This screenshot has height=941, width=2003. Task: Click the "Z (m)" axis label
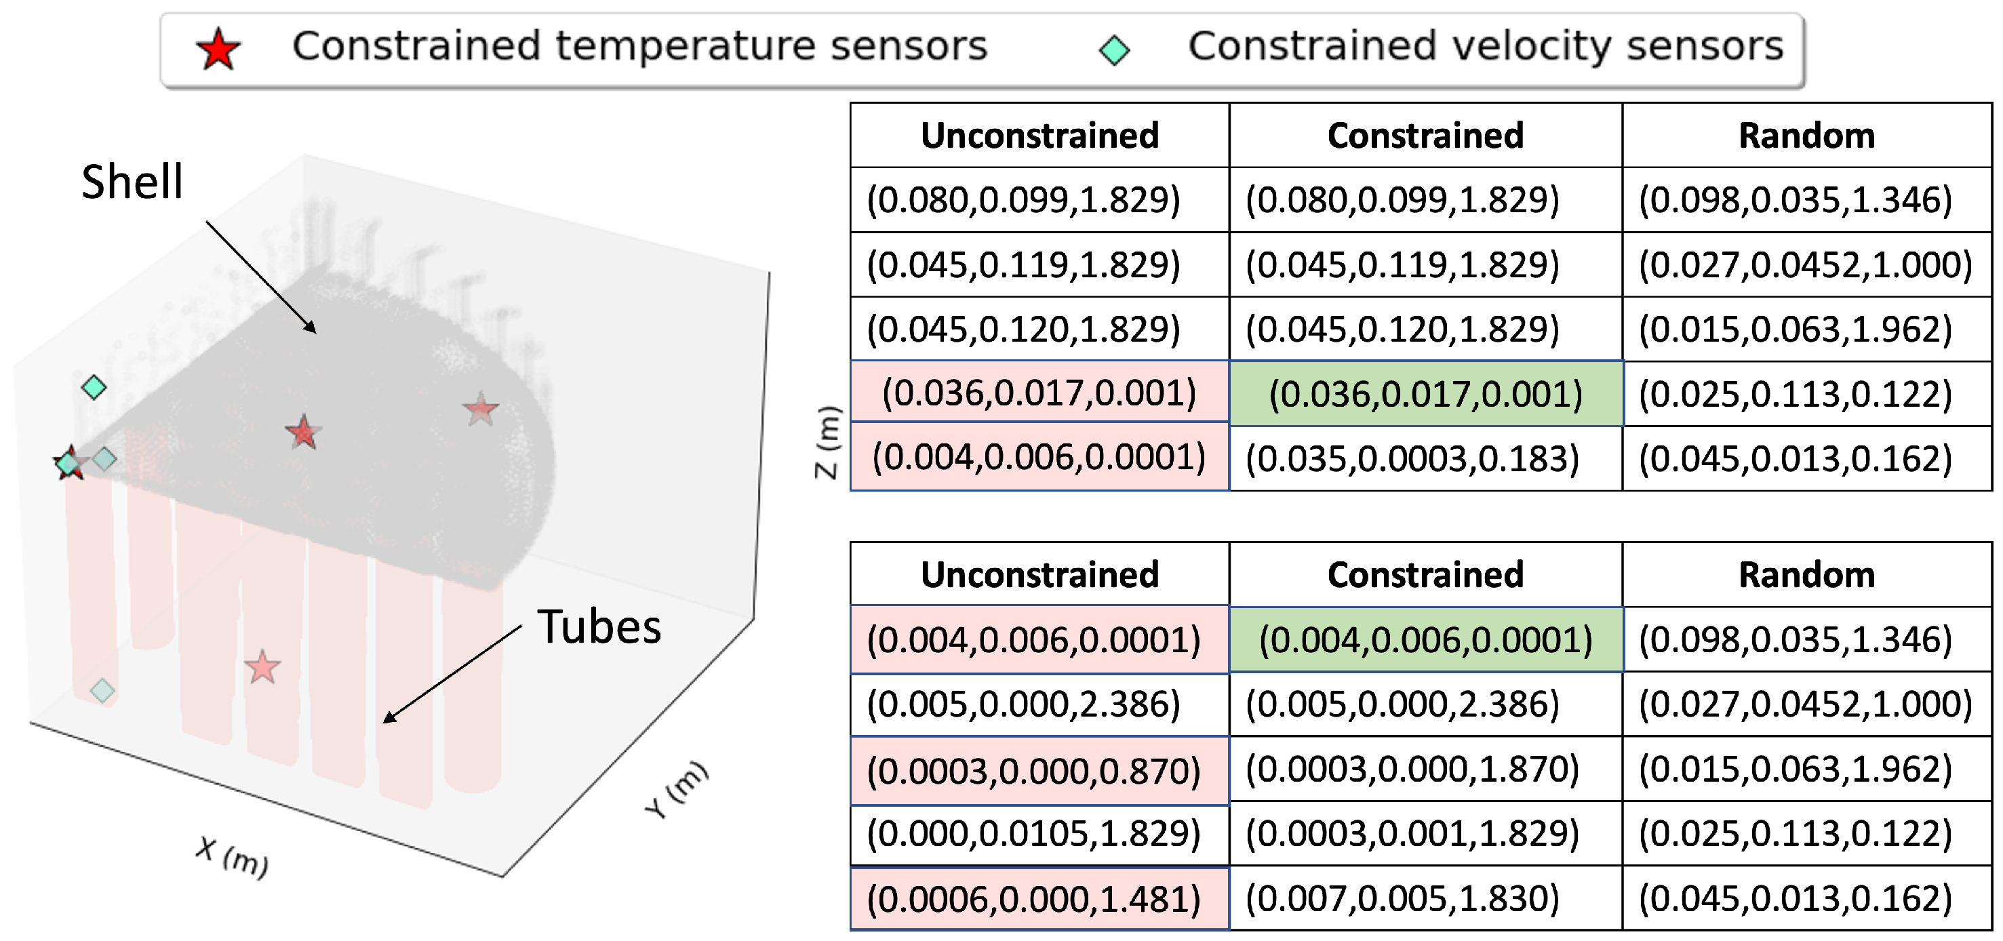(827, 442)
